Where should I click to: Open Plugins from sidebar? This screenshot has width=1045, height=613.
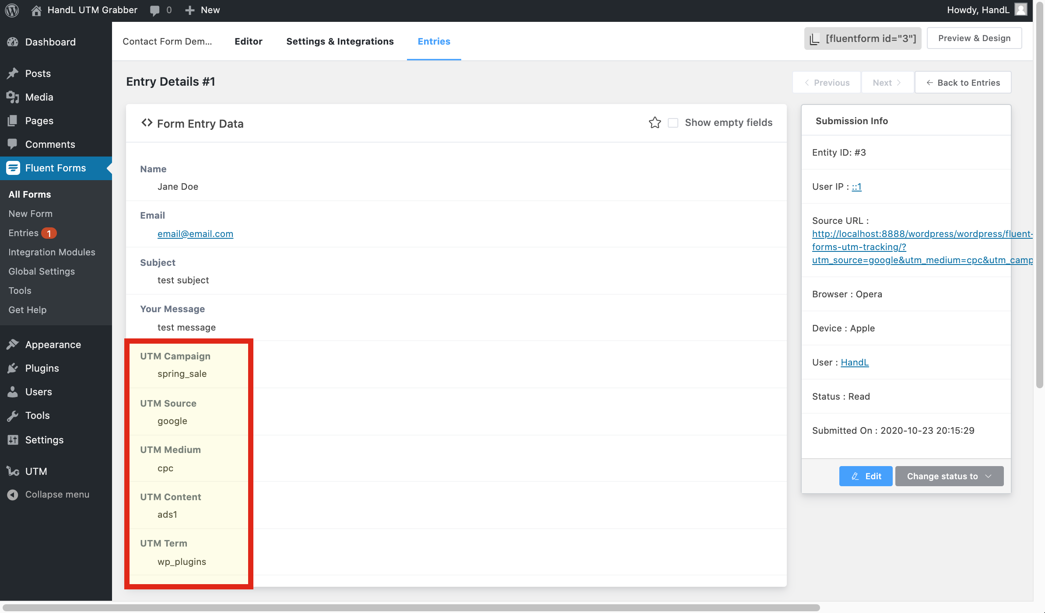[42, 368]
